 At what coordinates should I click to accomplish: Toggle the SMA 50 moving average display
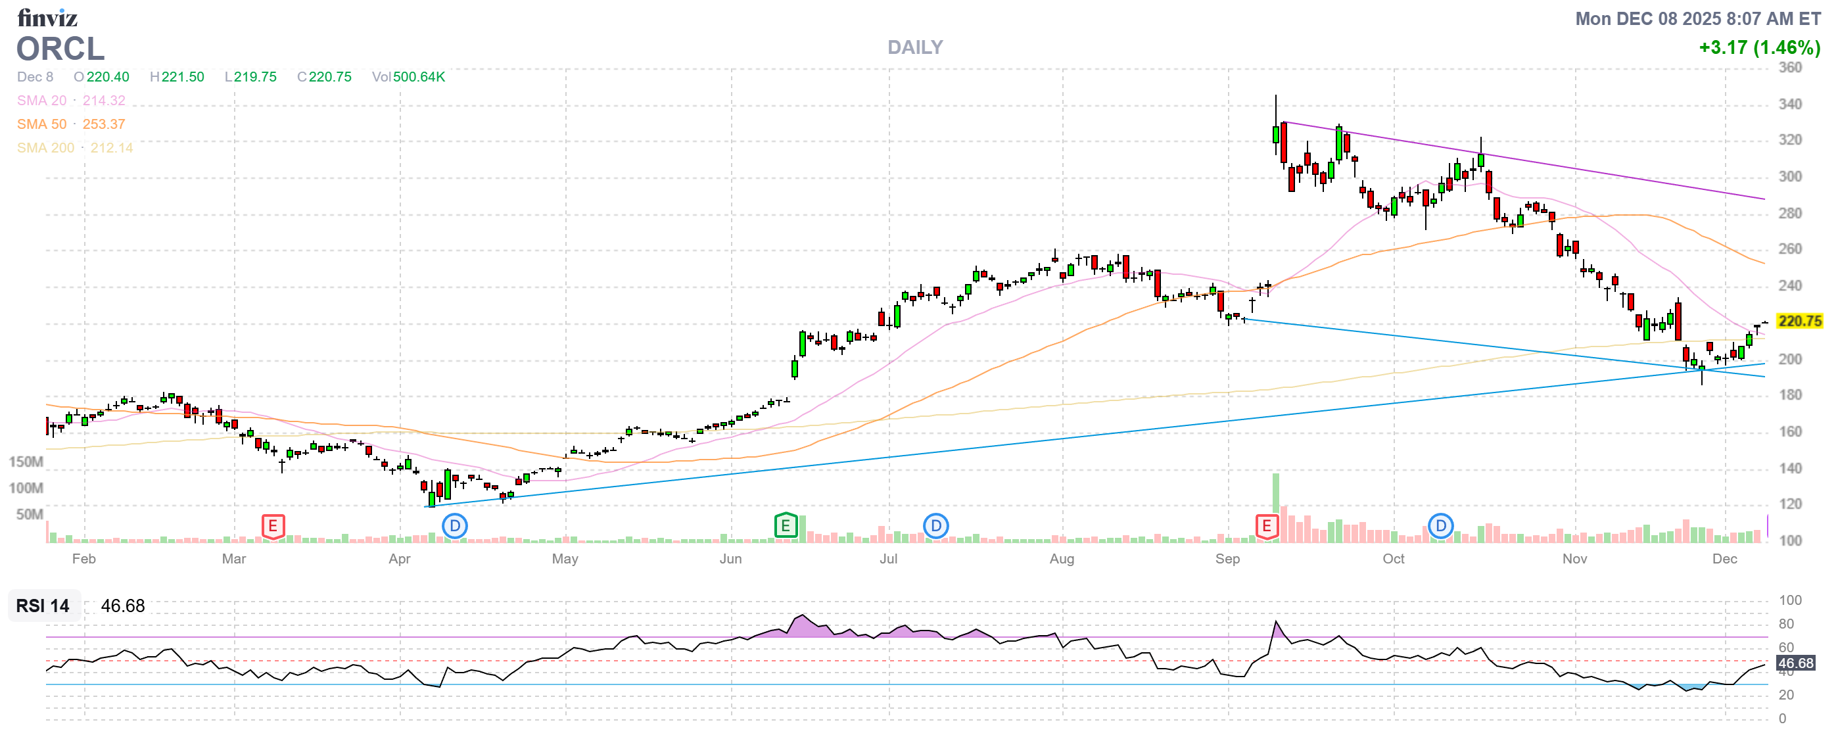pos(43,124)
